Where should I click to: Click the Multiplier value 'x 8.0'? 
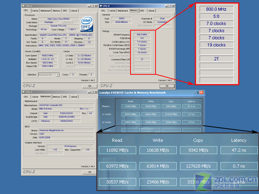click(48, 59)
